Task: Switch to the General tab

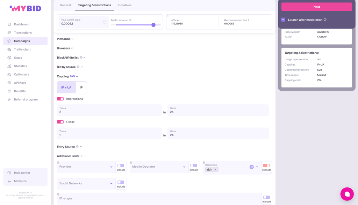Action: (65, 5)
